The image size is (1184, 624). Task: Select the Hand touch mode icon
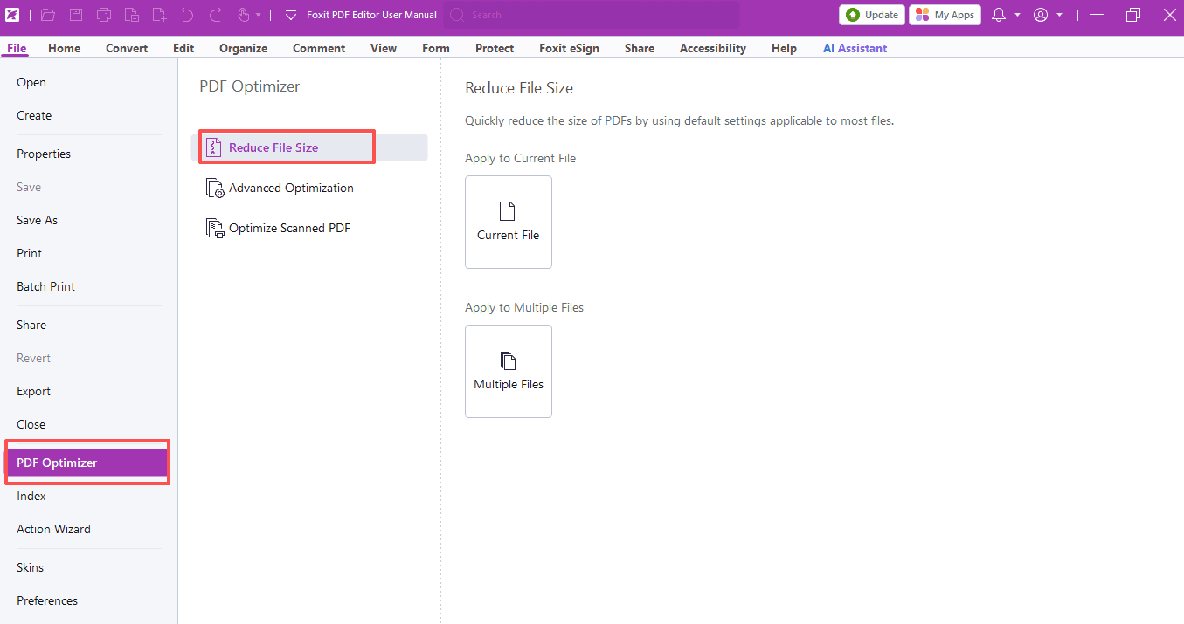[x=244, y=15]
